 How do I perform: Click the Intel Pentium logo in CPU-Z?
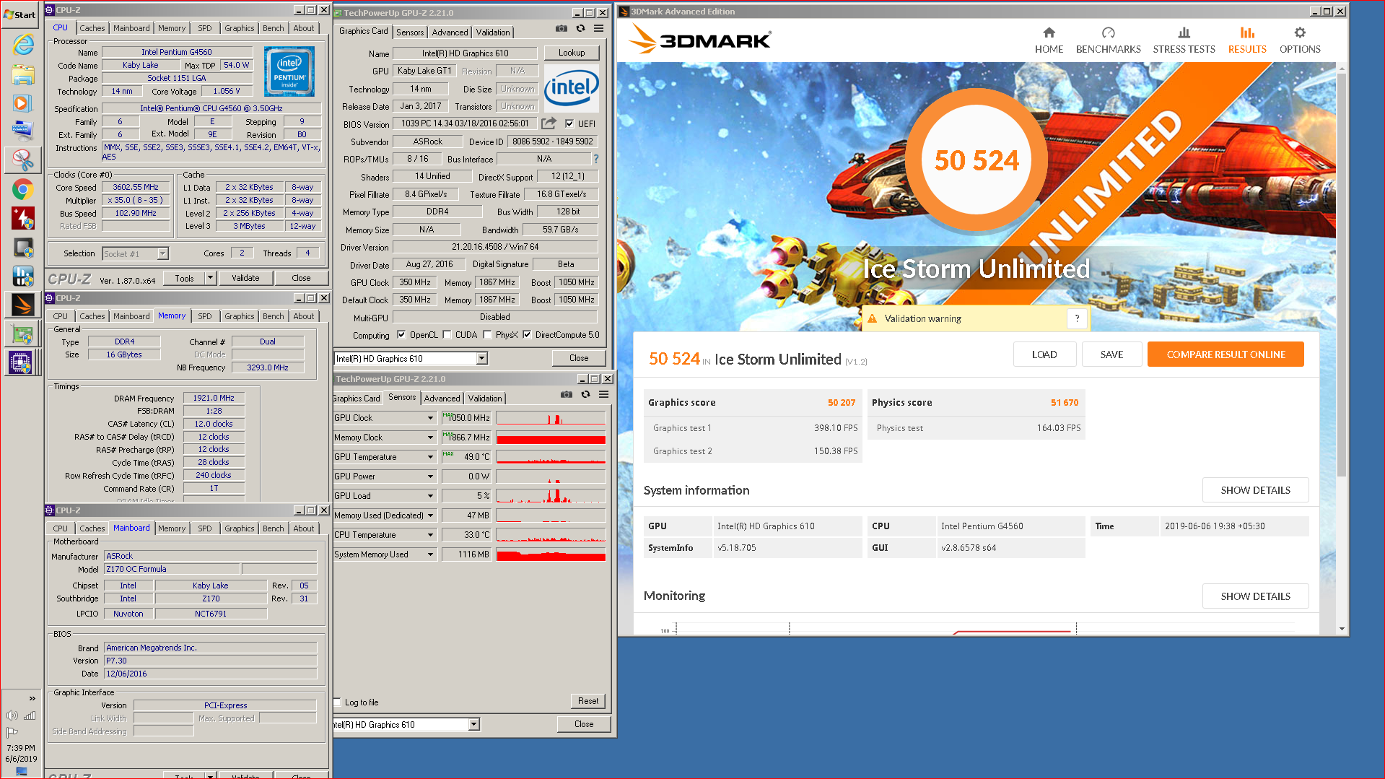coord(289,71)
